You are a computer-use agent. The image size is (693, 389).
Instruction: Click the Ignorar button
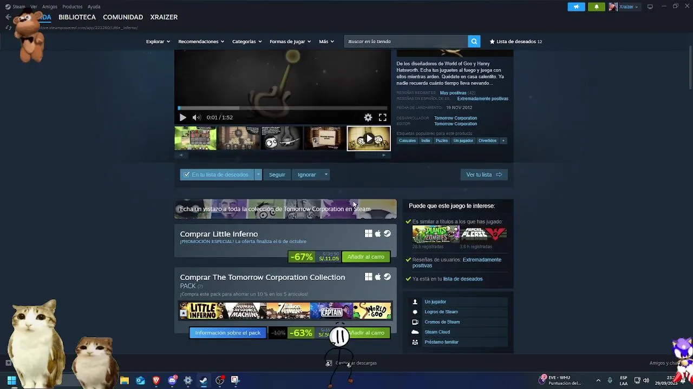306,175
